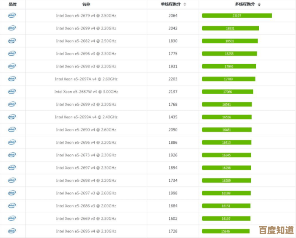This screenshot has height=238, width=296.
Task: Click the green bar showing 16107
Action: (226, 219)
